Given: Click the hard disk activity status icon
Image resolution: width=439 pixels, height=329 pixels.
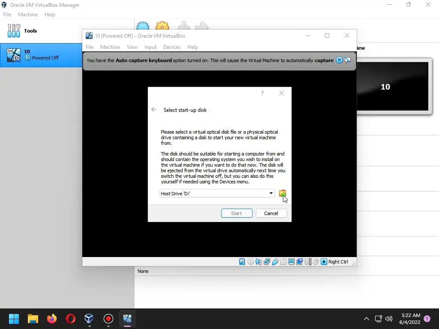Looking at the screenshot, I should [x=242, y=262].
